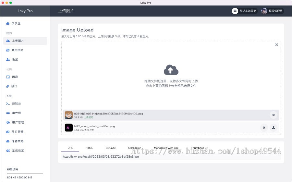Switch to the BBCode tab

(111, 148)
